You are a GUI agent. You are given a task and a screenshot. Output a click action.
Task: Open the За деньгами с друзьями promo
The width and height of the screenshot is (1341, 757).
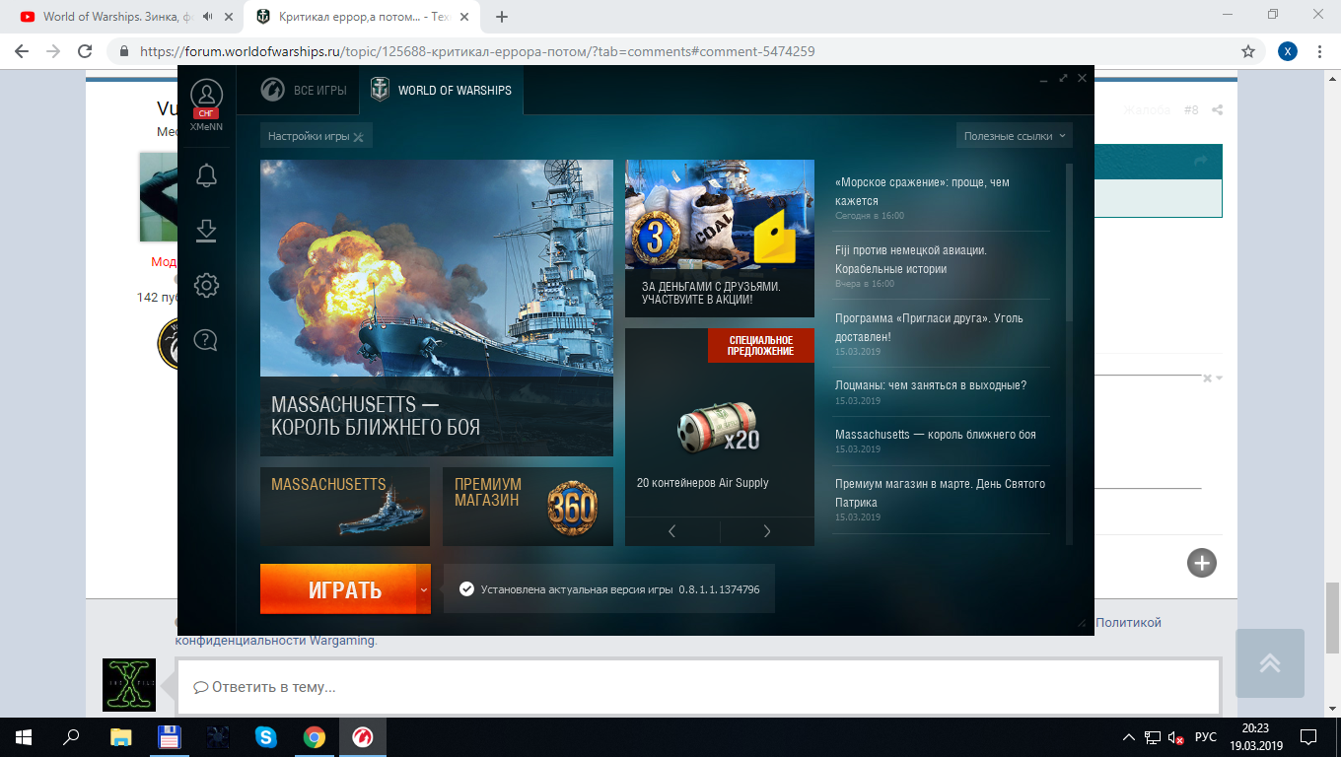coord(720,239)
